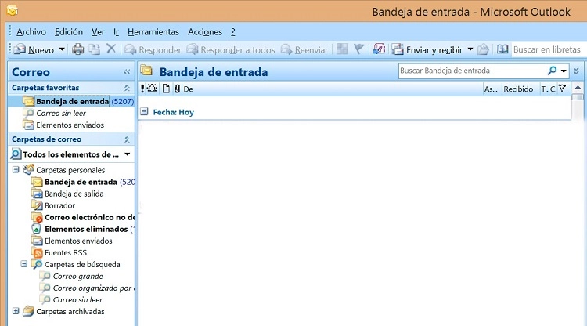Sort by attachment paperclip column
This screenshot has height=326, width=587.
177,89
